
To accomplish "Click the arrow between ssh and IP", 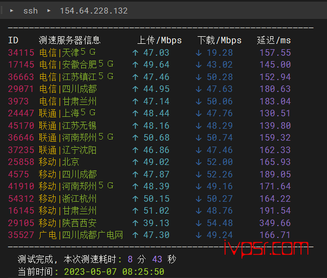I will [x=49, y=10].
